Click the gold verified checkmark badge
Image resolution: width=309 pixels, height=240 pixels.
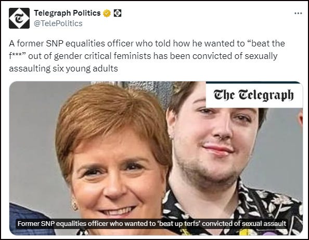click(x=107, y=13)
